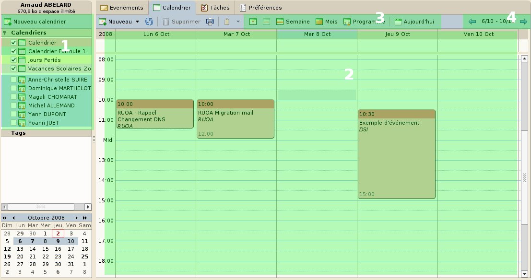The width and height of the screenshot is (531, 280).
Task: Switch to single day view icon
Action: [x=253, y=21]
